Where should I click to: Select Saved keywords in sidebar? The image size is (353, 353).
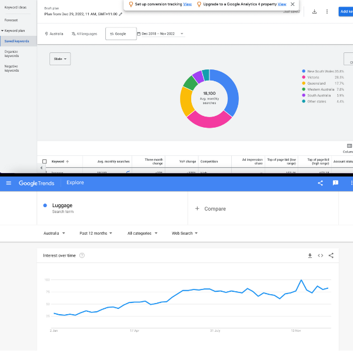point(18,41)
